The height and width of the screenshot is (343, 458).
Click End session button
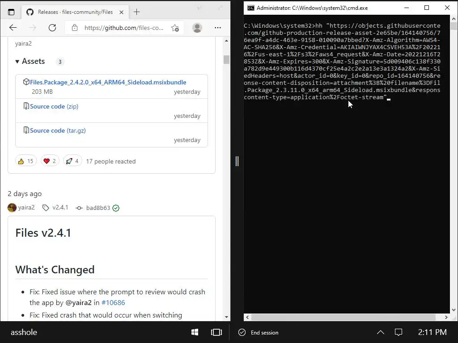pos(259,332)
